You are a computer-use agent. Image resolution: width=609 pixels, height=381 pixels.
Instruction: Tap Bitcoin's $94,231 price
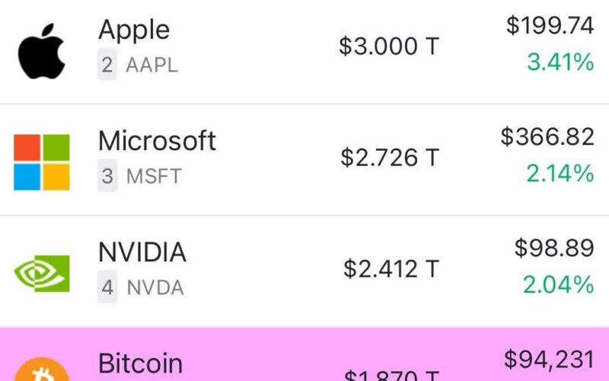(549, 360)
